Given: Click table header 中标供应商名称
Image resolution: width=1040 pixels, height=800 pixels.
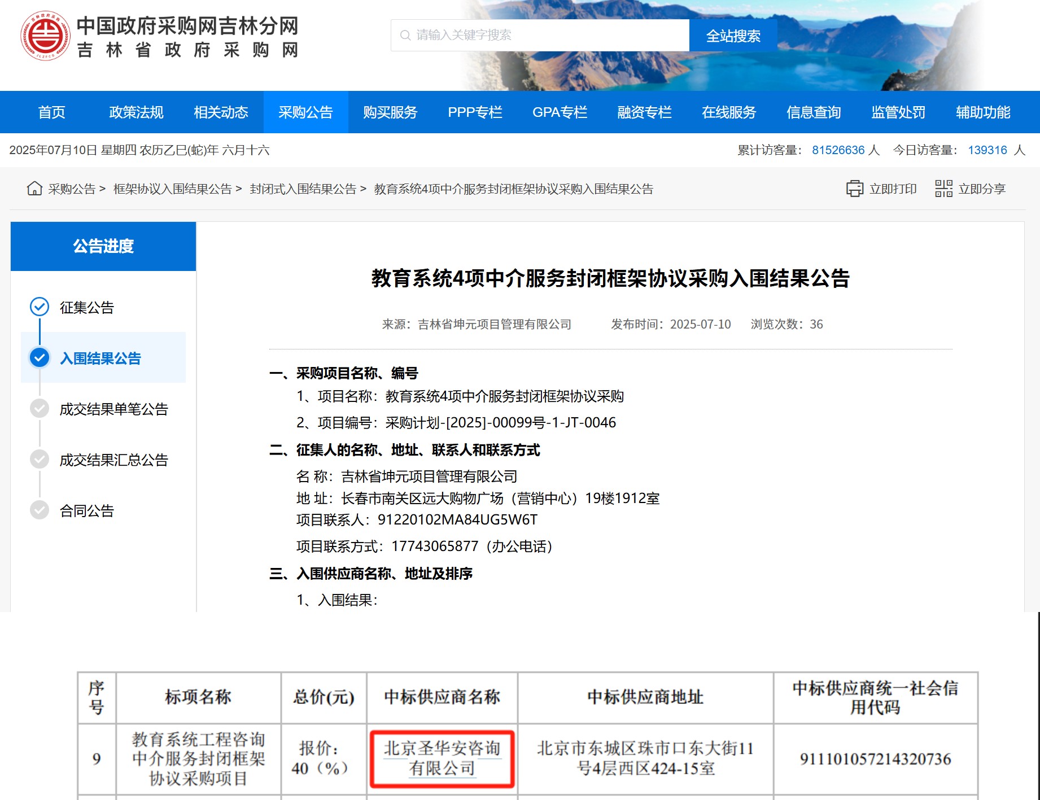Looking at the screenshot, I should pyautogui.click(x=442, y=697).
